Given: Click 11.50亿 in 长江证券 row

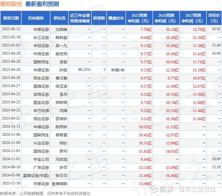Looking at the screenshot, I should tap(199, 38).
